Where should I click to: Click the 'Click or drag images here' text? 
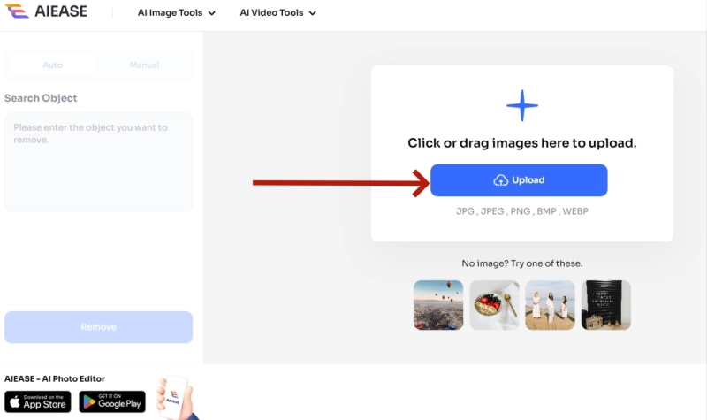pos(521,143)
